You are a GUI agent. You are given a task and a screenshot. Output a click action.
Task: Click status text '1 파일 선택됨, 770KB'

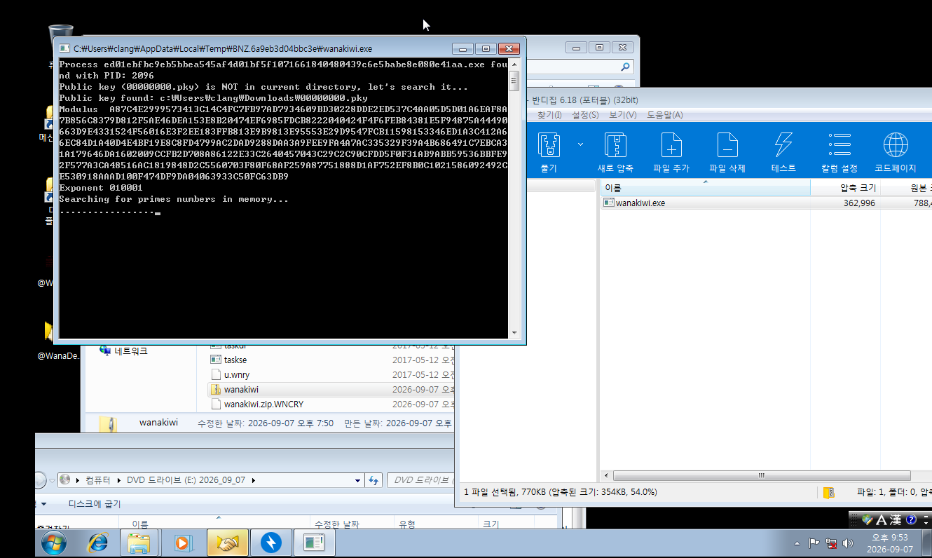pyautogui.click(x=506, y=492)
